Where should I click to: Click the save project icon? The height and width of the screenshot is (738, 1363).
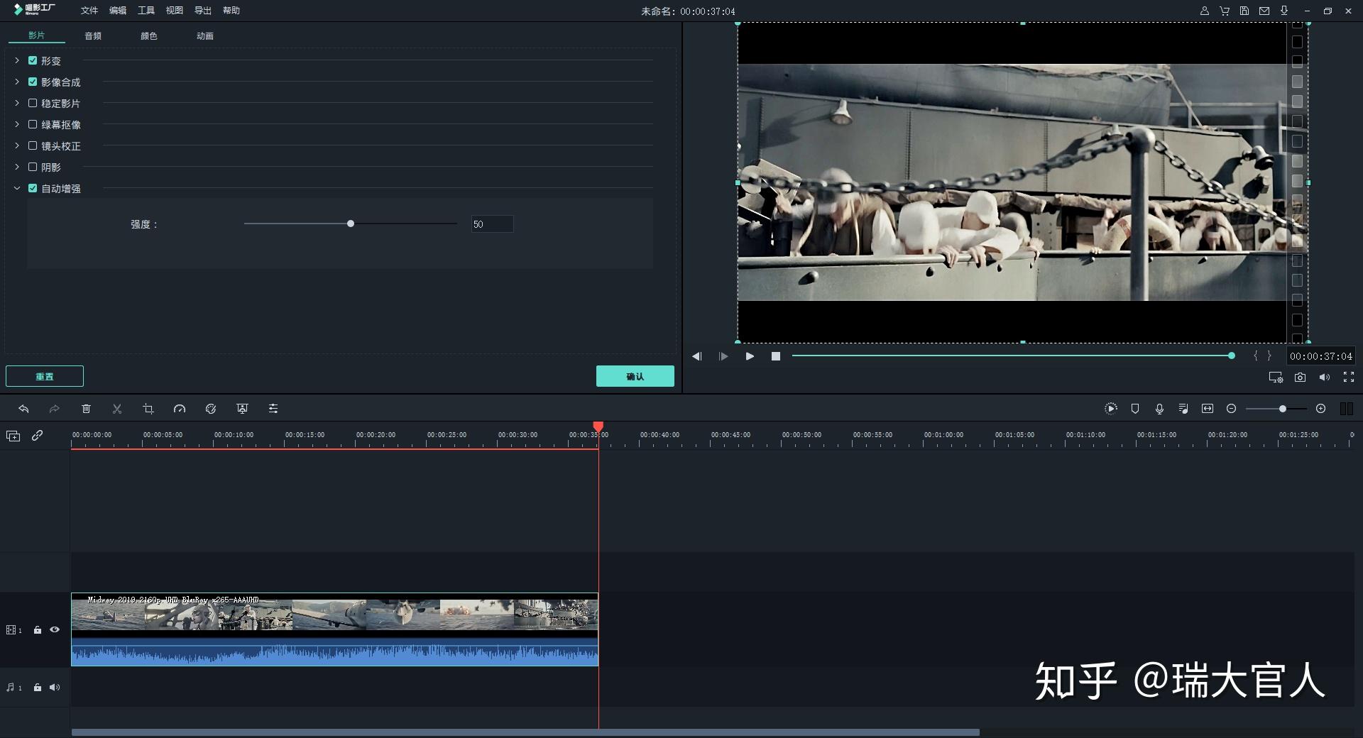(1244, 11)
